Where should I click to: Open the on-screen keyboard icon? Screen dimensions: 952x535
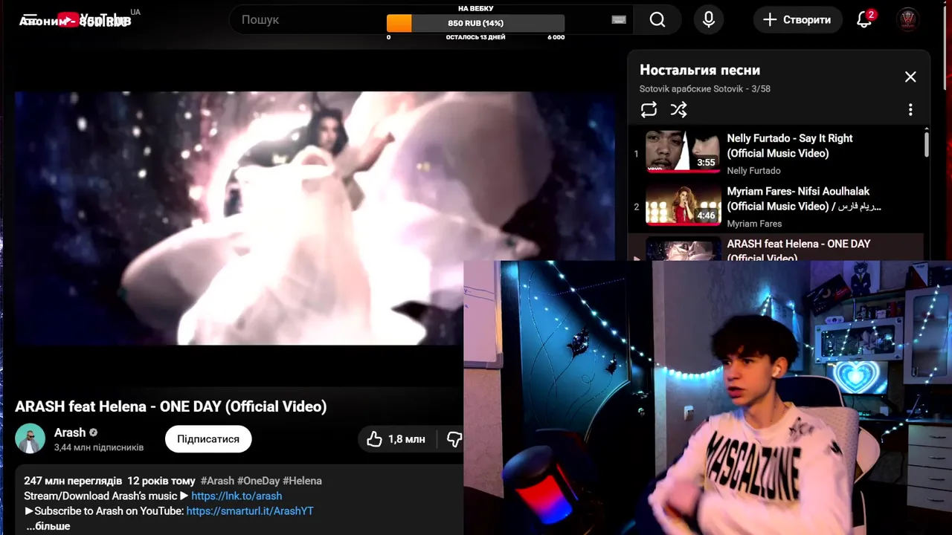click(x=619, y=20)
